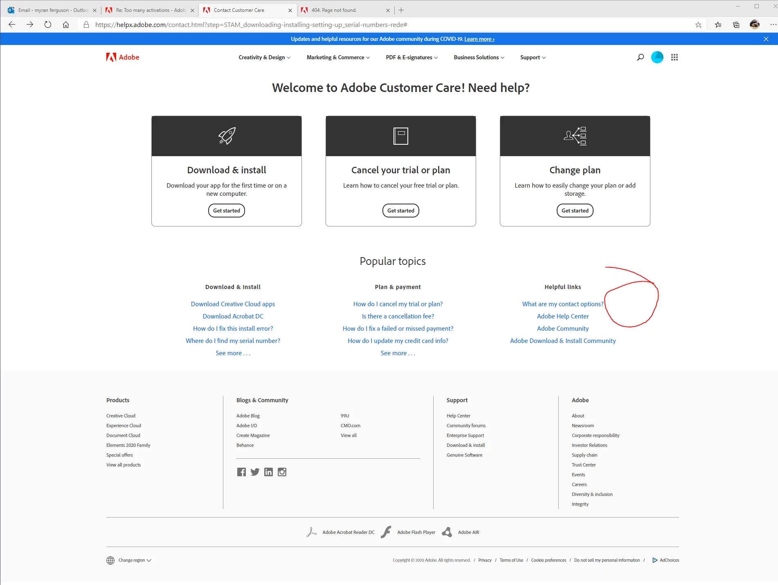Image resolution: width=778 pixels, height=585 pixels.
Task: Expand the Support menu
Action: pos(533,57)
